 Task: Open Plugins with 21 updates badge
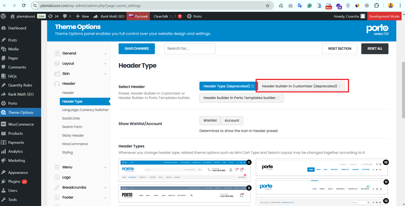tap(21, 181)
